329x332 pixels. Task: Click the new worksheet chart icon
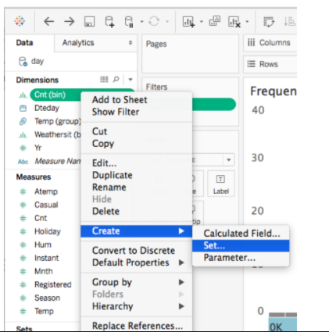(189, 21)
